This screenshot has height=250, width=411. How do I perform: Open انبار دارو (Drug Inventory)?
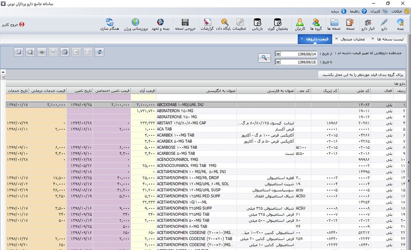367,24
